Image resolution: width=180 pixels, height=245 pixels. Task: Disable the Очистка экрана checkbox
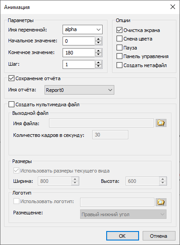(x=119, y=30)
